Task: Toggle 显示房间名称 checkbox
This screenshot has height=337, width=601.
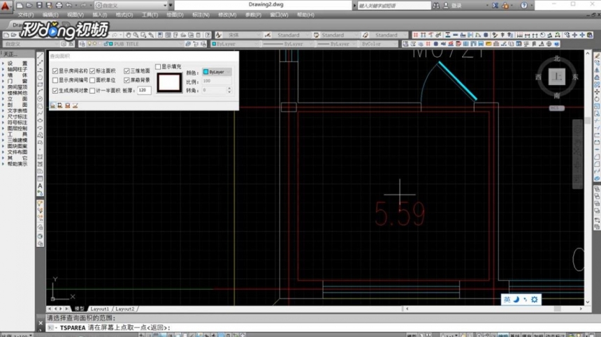Action: [x=55, y=70]
